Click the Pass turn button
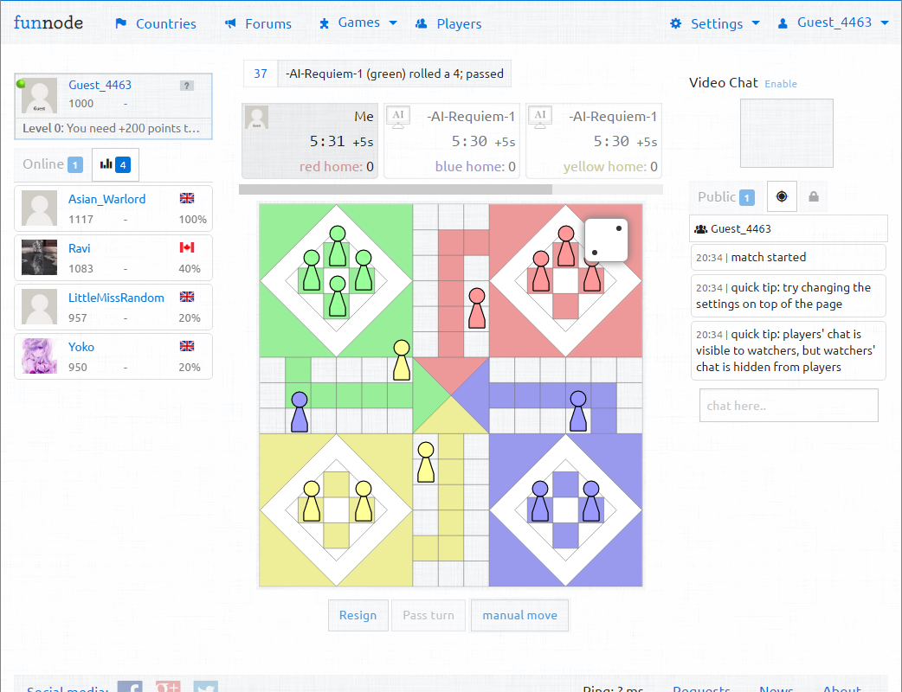The height and width of the screenshot is (692, 902). coord(428,615)
